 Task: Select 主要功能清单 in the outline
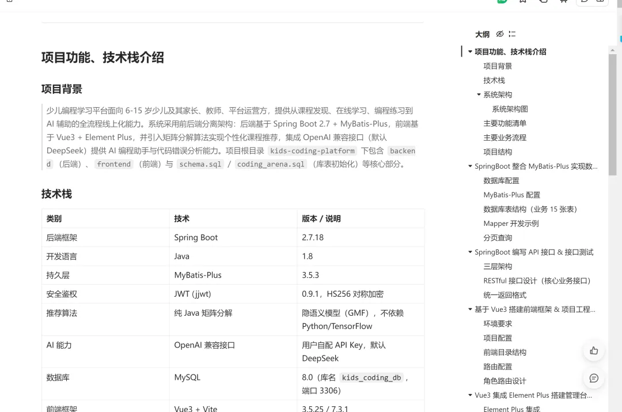[505, 123]
